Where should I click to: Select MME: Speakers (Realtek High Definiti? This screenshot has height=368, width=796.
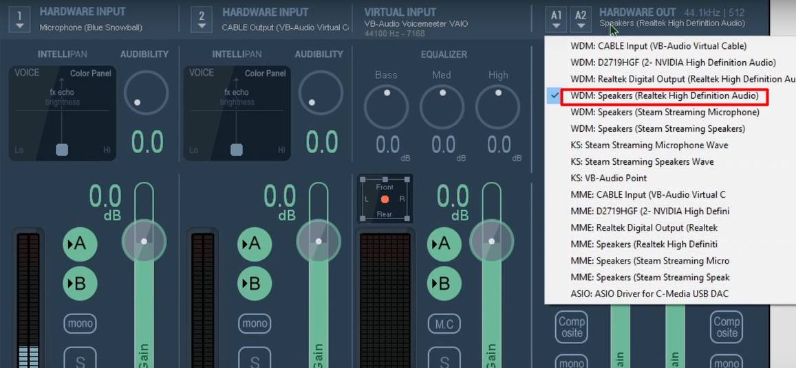point(670,244)
